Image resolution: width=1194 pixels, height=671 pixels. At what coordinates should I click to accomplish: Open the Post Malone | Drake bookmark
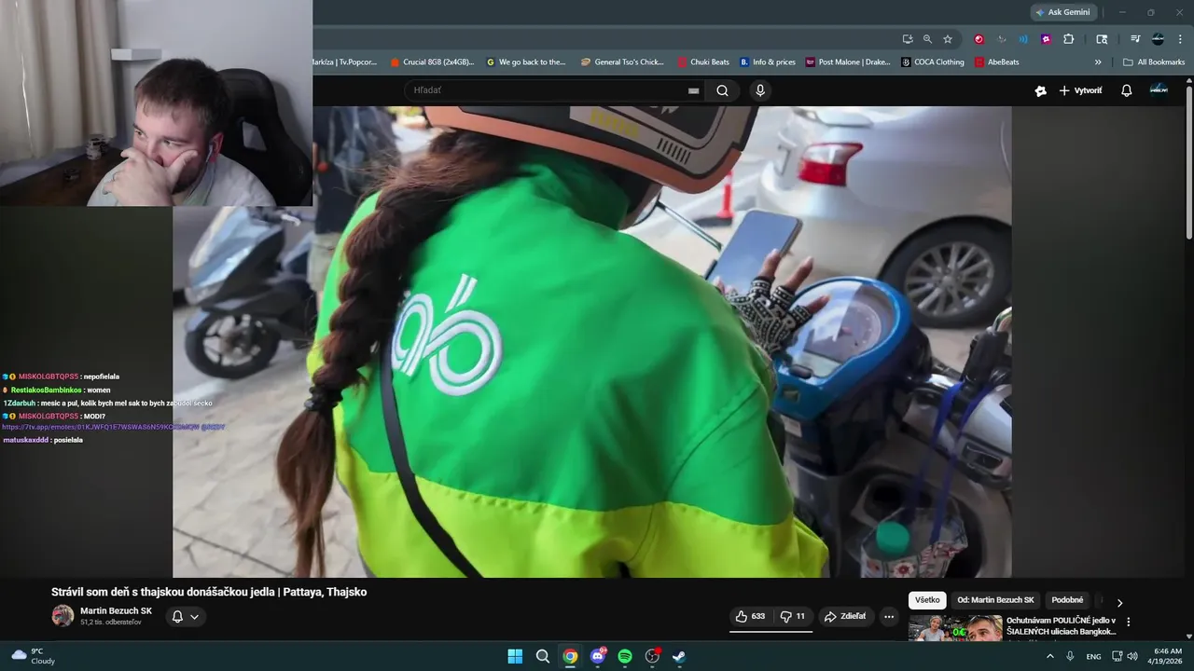pos(848,62)
